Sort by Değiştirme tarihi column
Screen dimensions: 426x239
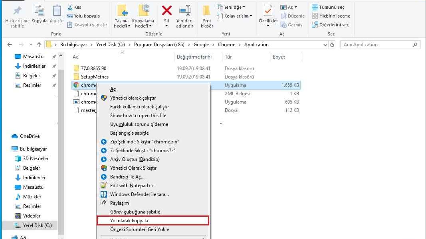194,57
